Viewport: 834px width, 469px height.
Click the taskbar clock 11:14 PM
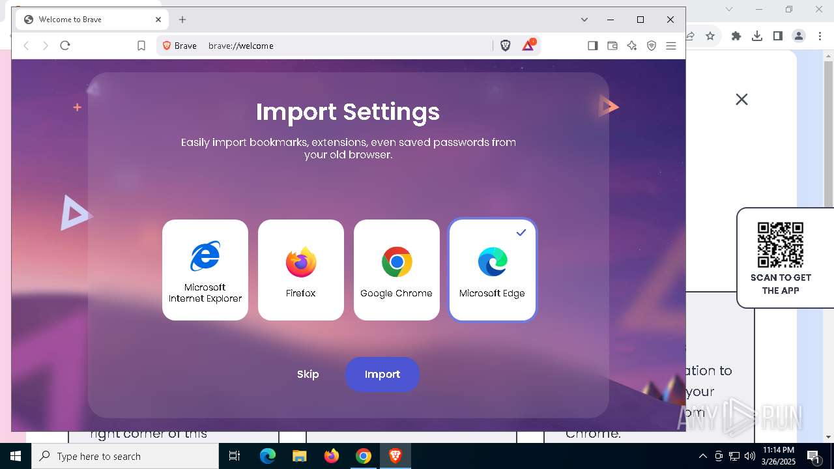tap(778, 456)
